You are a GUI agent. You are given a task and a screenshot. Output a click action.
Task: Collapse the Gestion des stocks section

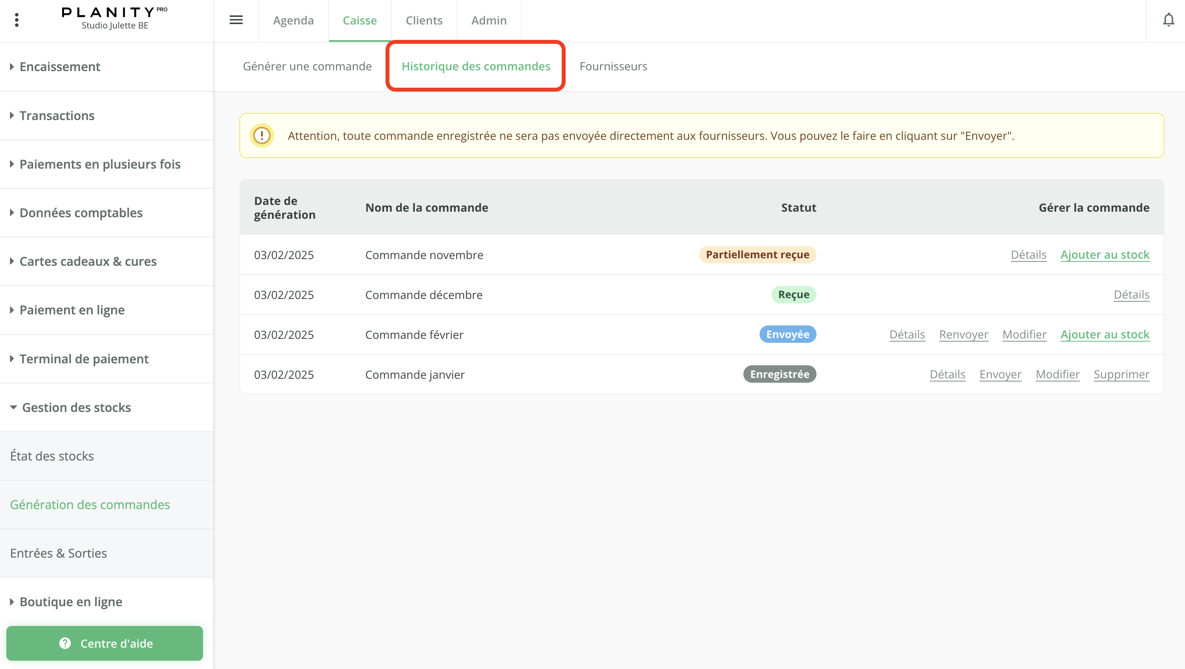(76, 408)
